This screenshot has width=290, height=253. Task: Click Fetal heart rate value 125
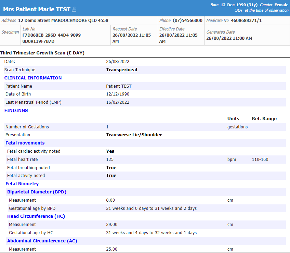(x=110, y=160)
